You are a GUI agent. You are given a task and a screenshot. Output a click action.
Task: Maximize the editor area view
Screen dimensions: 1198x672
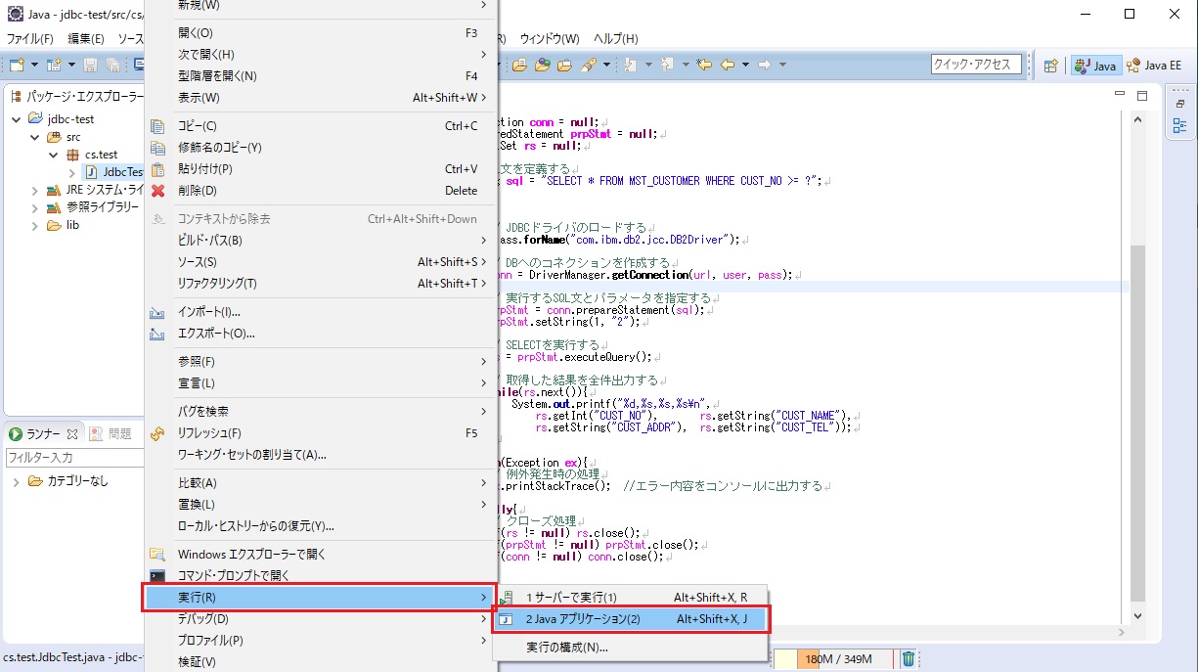pyautogui.click(x=1141, y=95)
